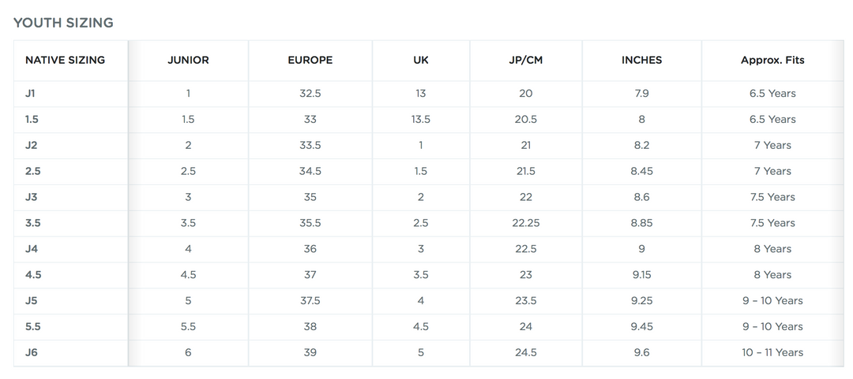Select the 10 – 11 Years cell
853x379 pixels.
(772, 352)
